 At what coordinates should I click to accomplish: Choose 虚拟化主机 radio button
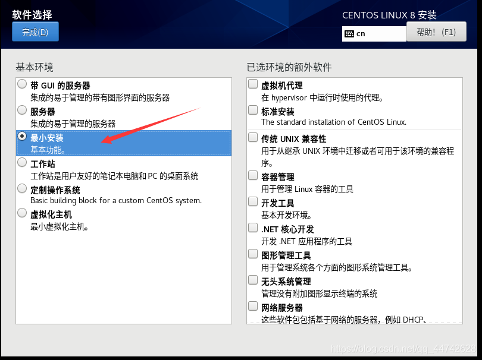coord(22,213)
